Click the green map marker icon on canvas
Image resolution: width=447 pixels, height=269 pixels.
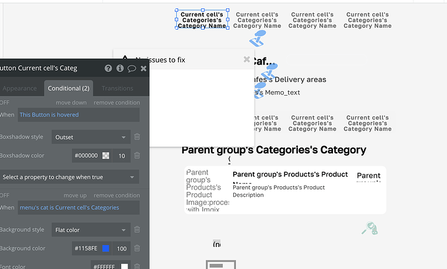click(x=370, y=228)
